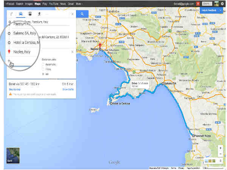Open the settings gear icon

(222, 3)
